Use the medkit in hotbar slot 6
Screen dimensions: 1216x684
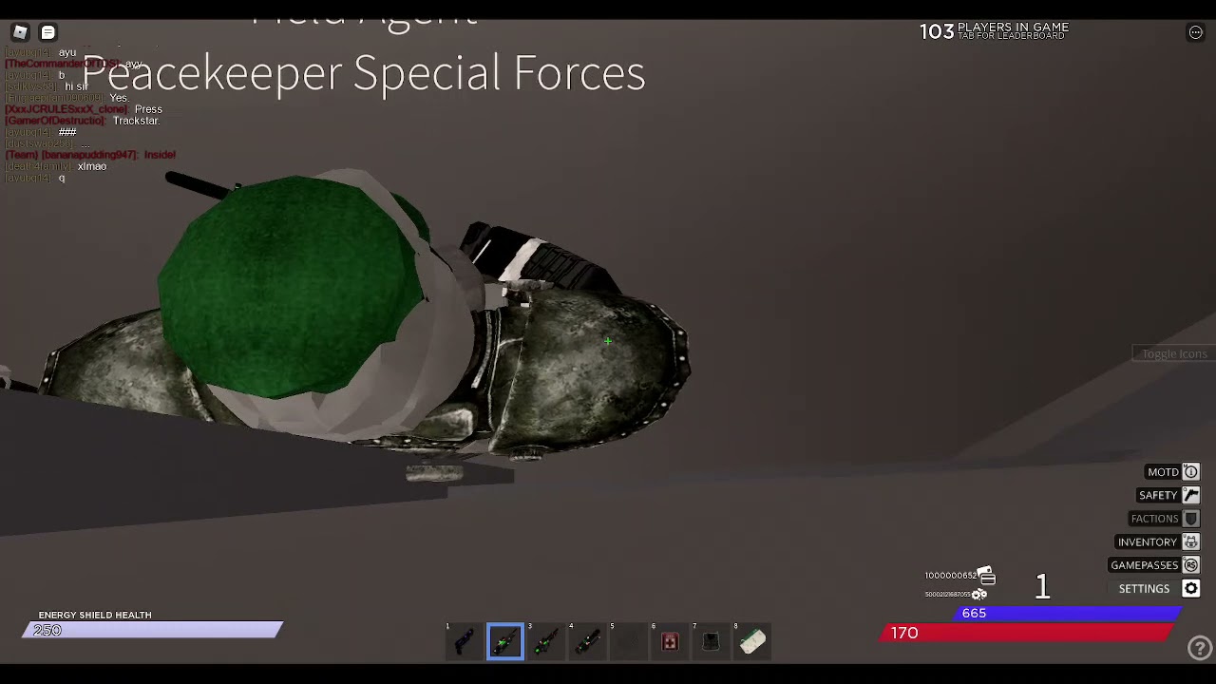tap(670, 642)
